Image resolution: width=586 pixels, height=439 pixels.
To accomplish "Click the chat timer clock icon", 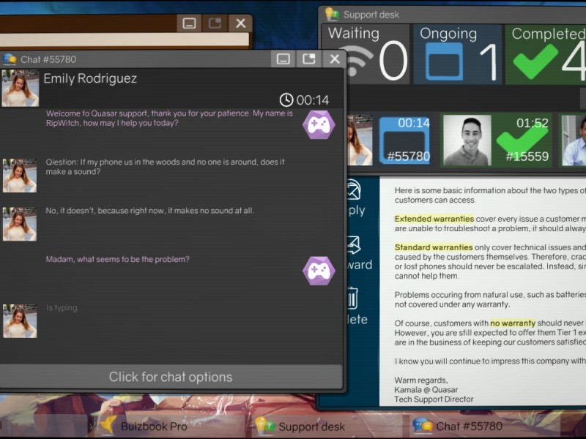I will pos(286,100).
